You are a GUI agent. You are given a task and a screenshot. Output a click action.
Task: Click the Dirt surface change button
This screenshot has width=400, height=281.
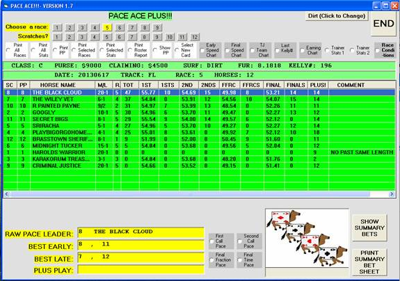(337, 16)
